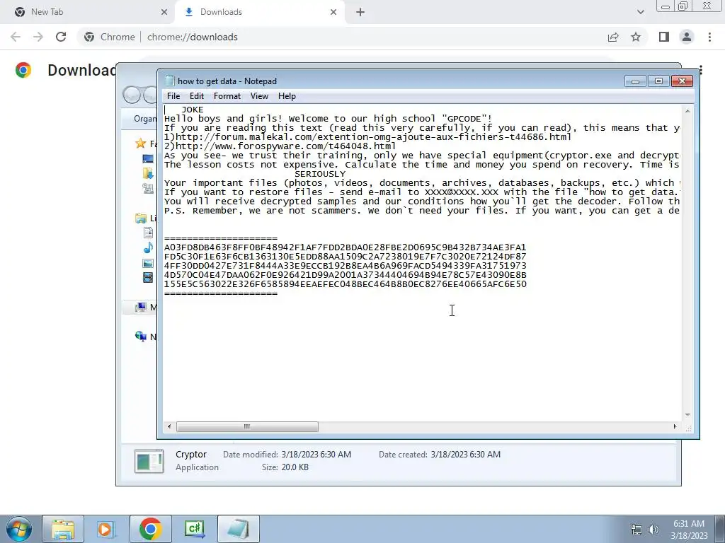Click the Chrome forward arrow
Screen dimensions: 725x543
(x=38, y=37)
